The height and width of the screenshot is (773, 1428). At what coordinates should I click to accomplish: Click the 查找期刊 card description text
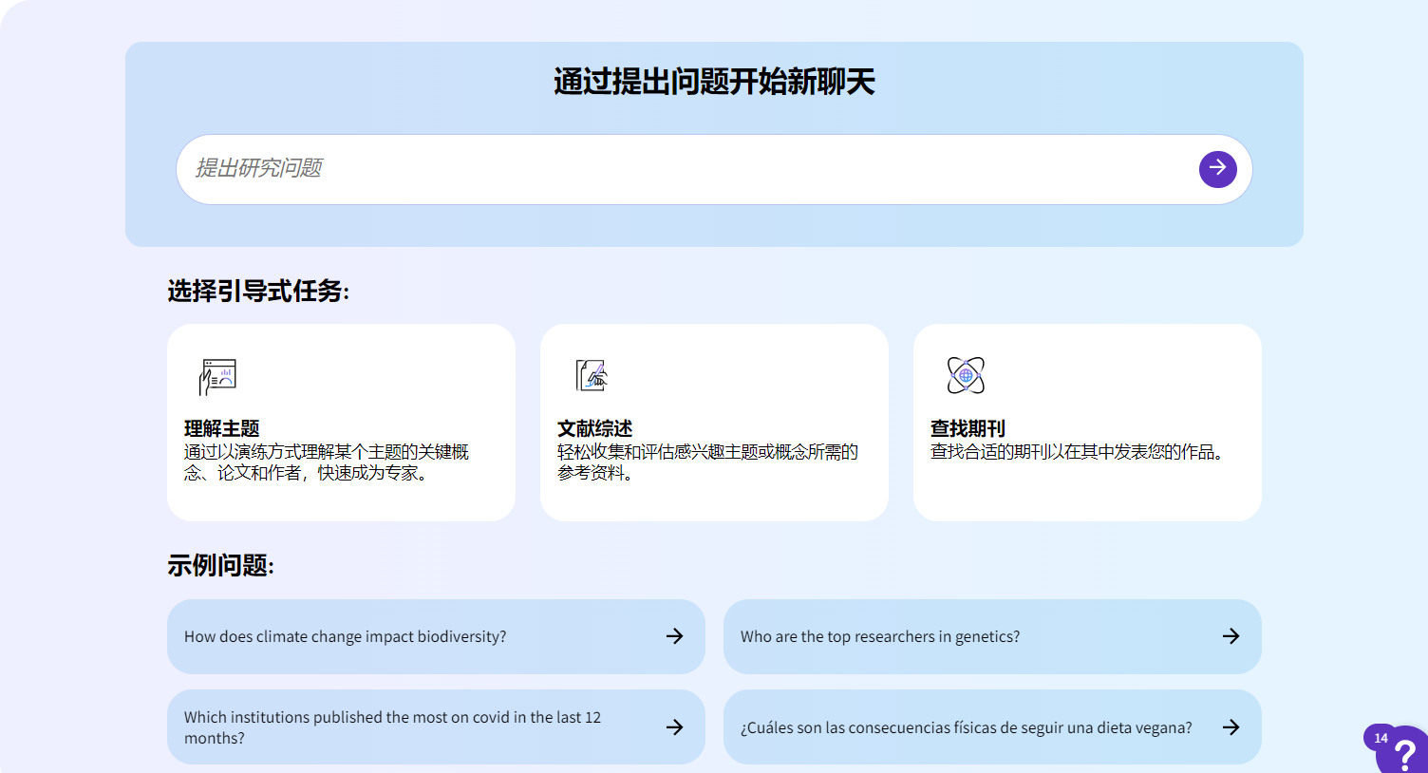[x=1078, y=452]
